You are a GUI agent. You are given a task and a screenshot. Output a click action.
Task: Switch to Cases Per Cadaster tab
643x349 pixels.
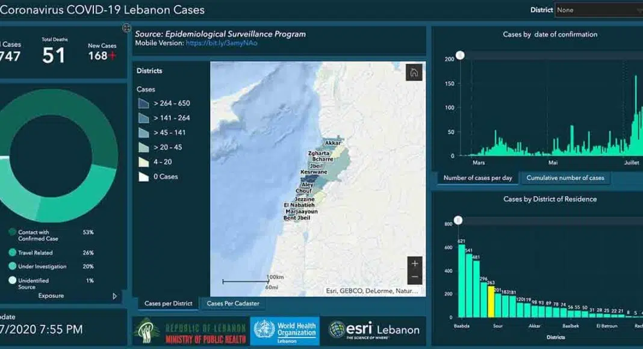(x=232, y=304)
